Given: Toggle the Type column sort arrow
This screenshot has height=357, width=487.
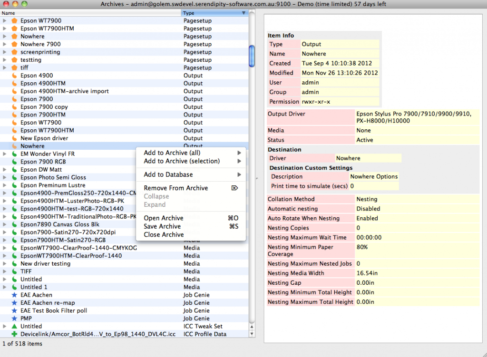Looking at the screenshot, I should click(243, 13).
